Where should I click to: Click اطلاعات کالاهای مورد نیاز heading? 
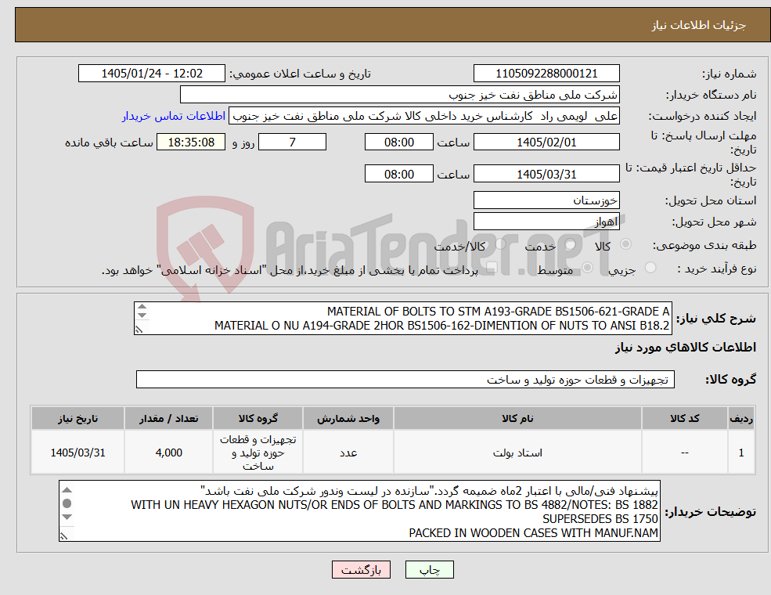686,348
